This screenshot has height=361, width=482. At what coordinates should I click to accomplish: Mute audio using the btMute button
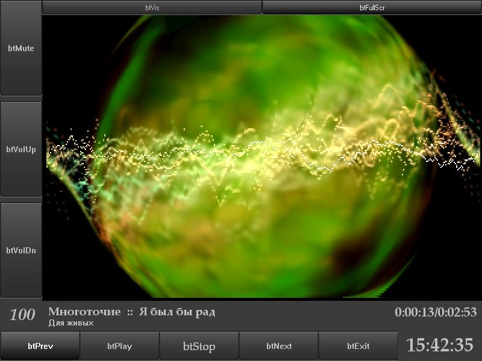[x=21, y=48]
